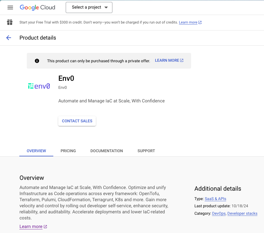Switch to the Pricing tab
The width and height of the screenshot is (264, 233).
68,151
